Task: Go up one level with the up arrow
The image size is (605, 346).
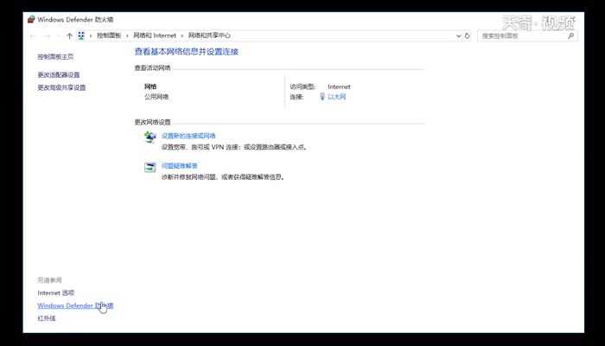Action: point(69,36)
